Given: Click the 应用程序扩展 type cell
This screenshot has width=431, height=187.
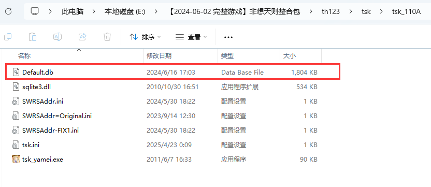Looking at the screenshot, I should point(240,87).
